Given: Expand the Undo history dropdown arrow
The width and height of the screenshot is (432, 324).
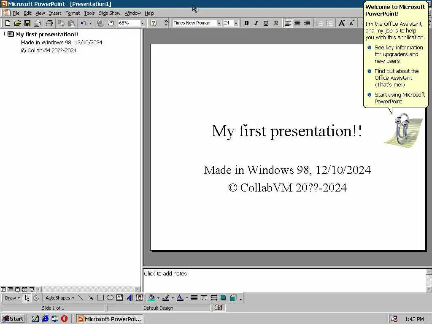Looking at the screenshot, I should (90, 23).
